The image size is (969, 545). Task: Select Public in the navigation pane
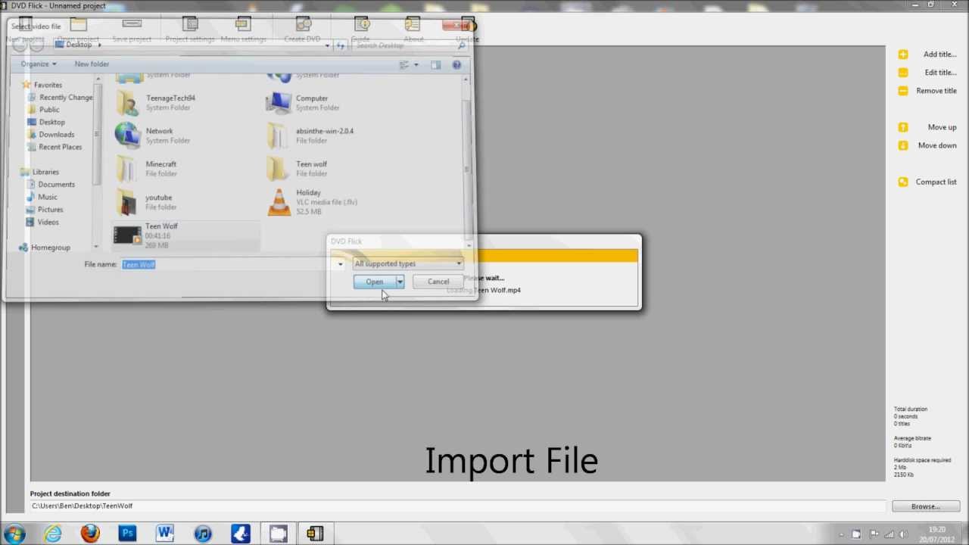coord(48,110)
